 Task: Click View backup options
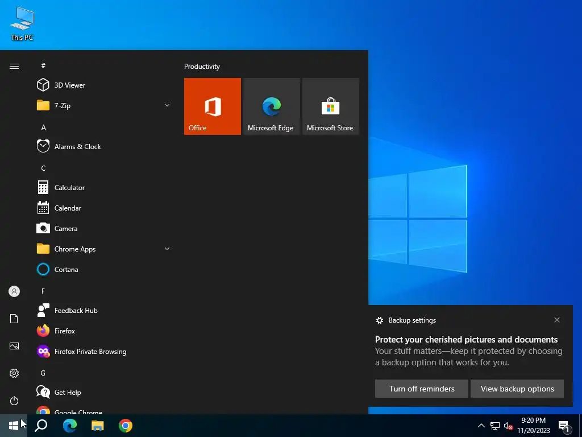point(517,389)
